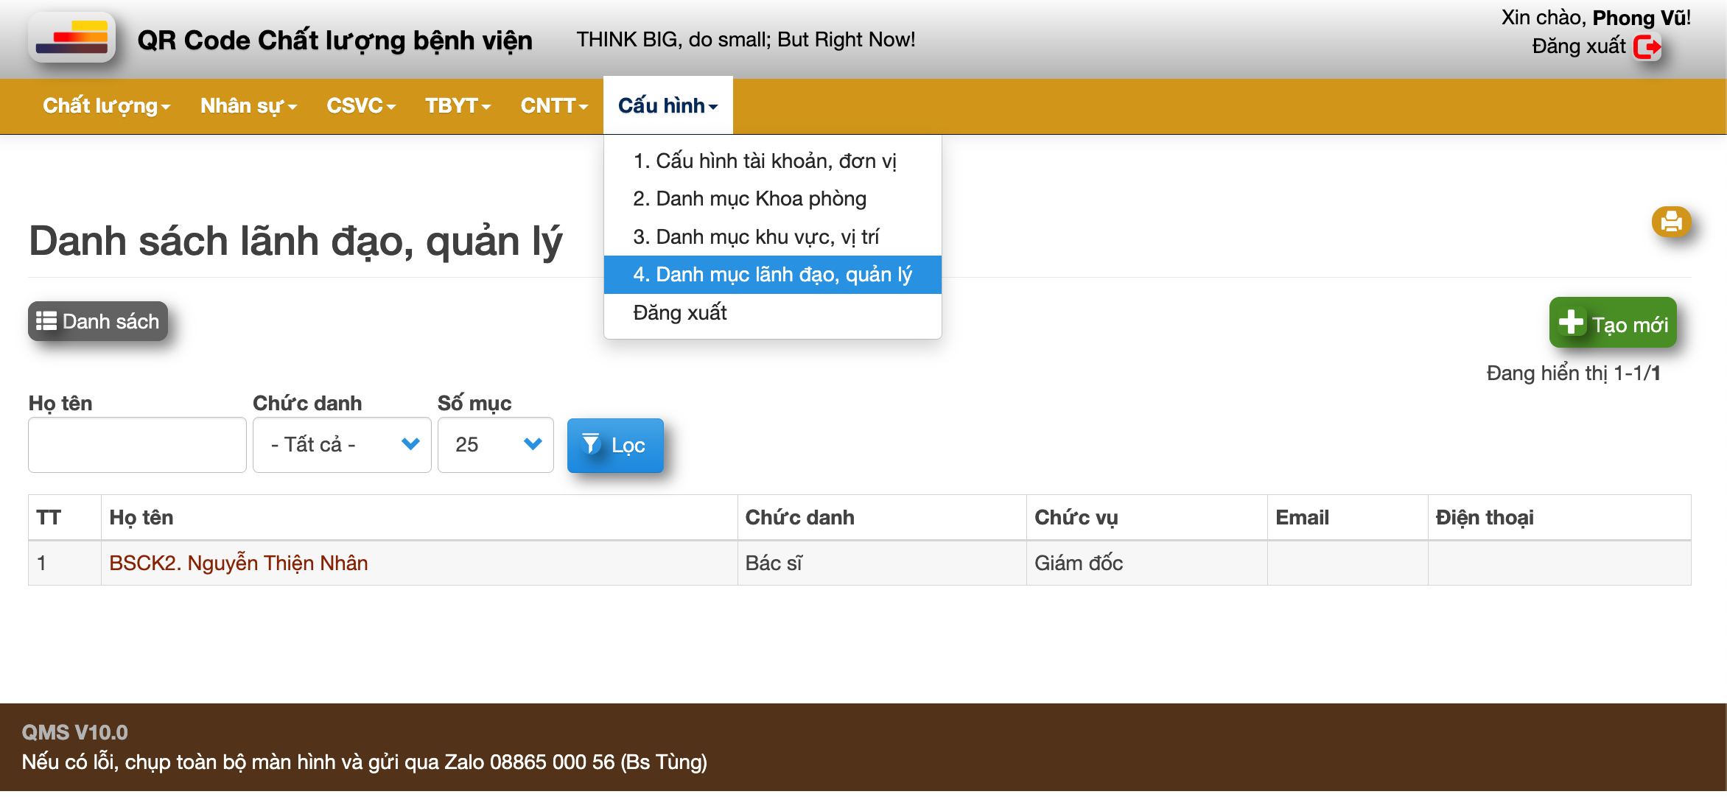Click the Họ tên text input field
The image size is (1727, 797).
[137, 445]
